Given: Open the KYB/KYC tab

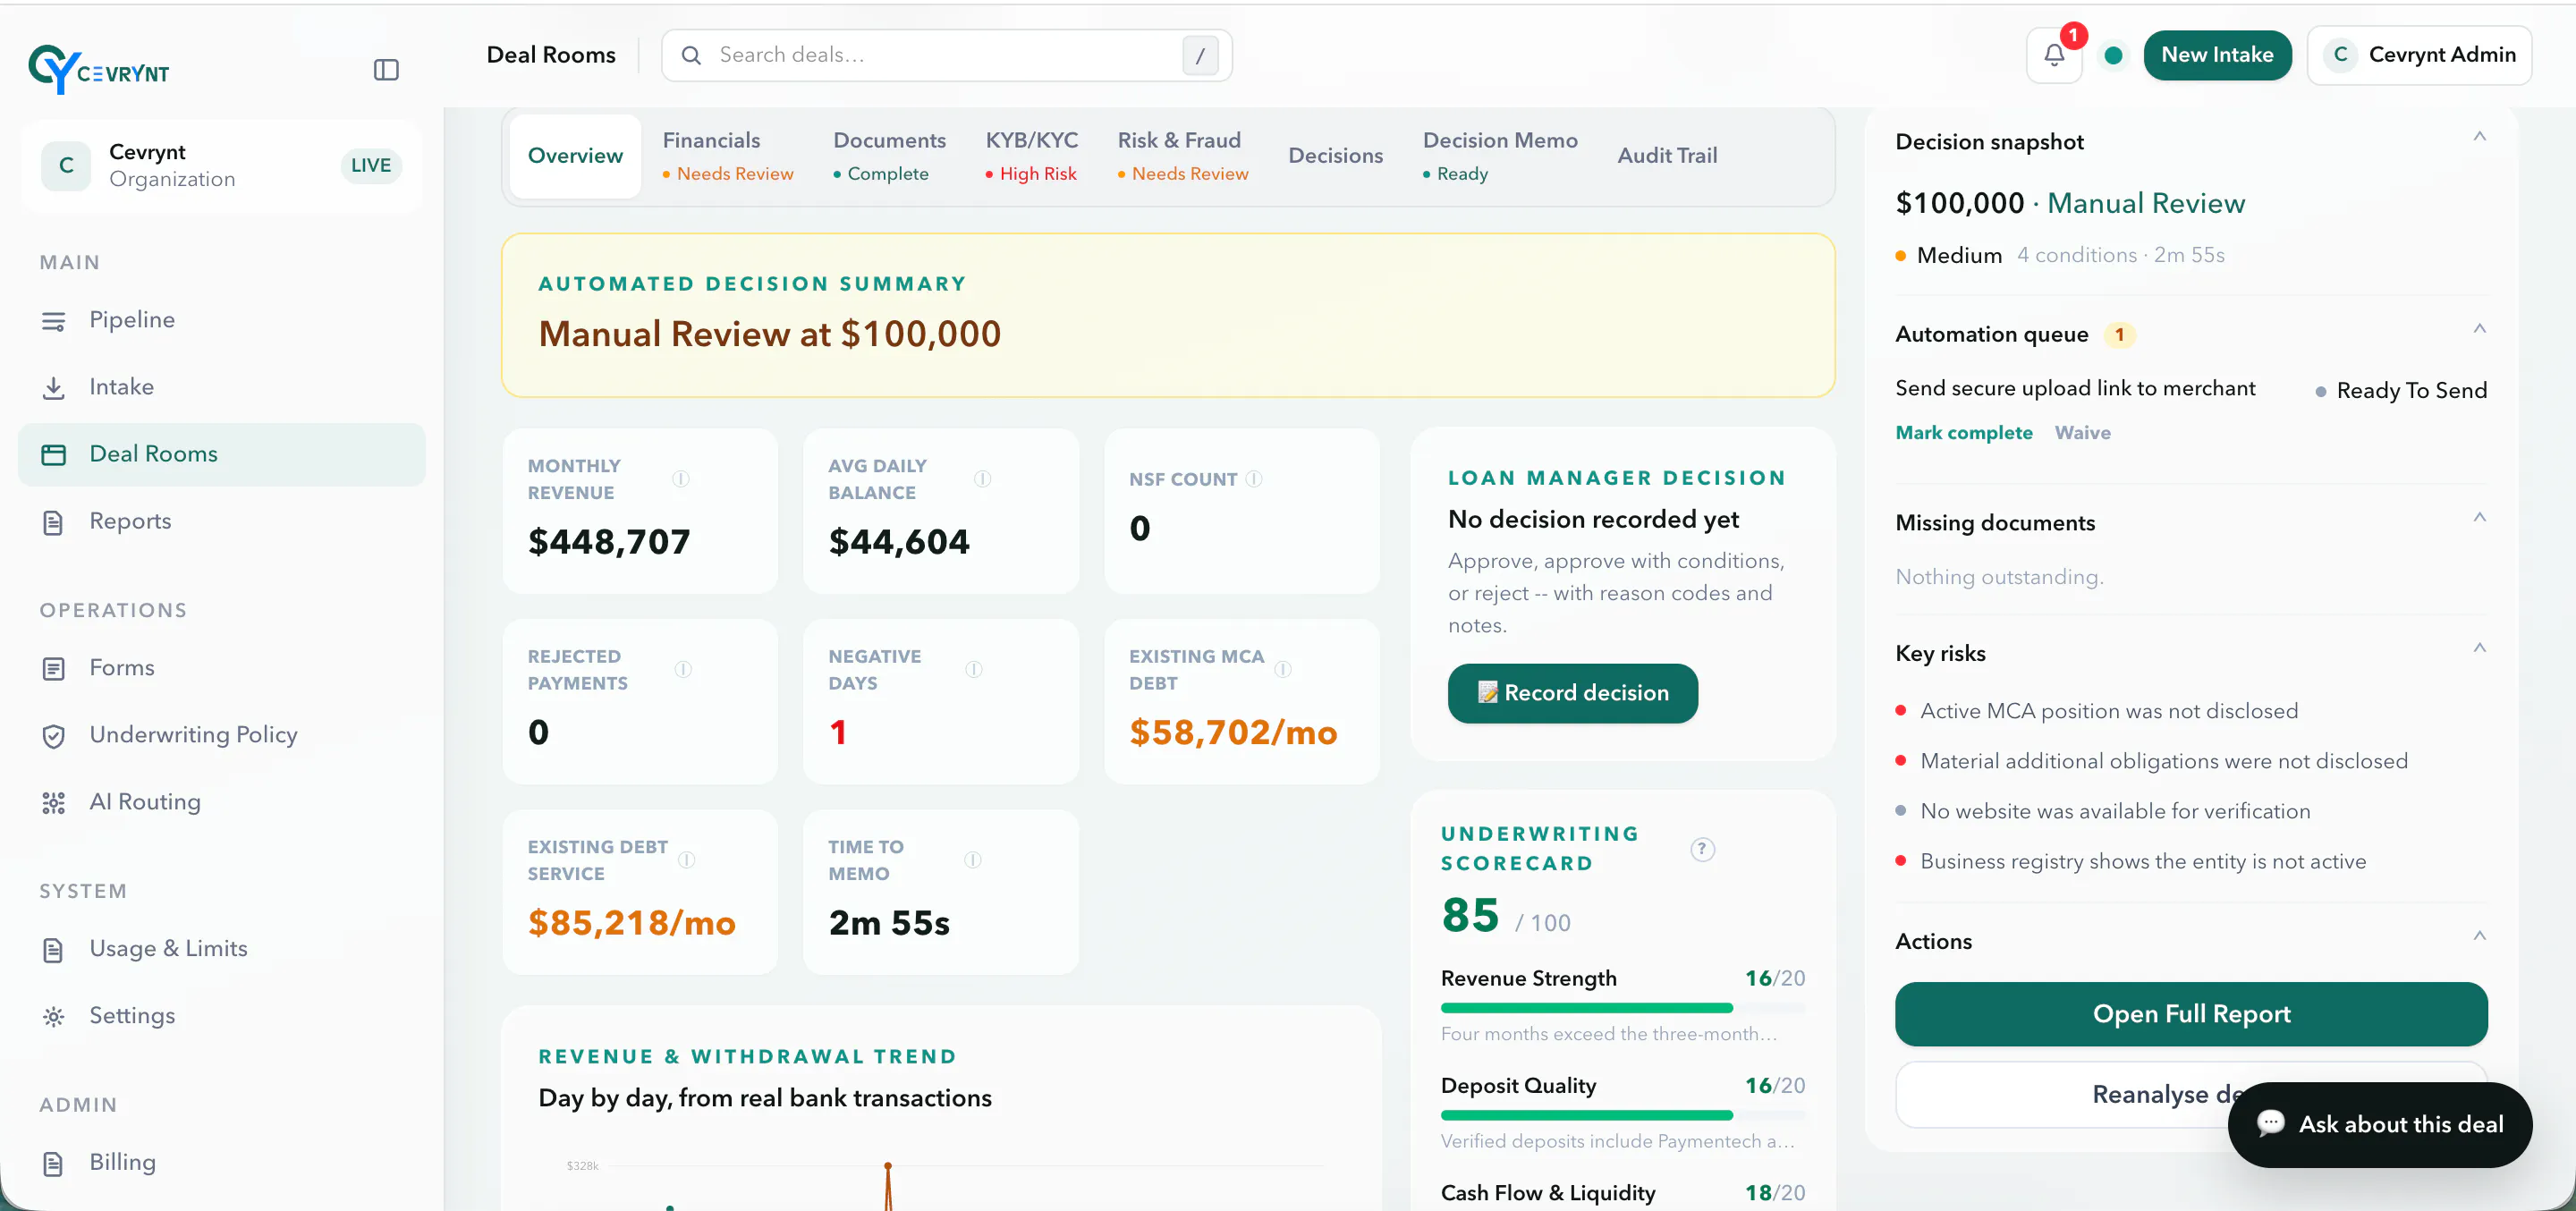Looking at the screenshot, I should click(x=1031, y=156).
